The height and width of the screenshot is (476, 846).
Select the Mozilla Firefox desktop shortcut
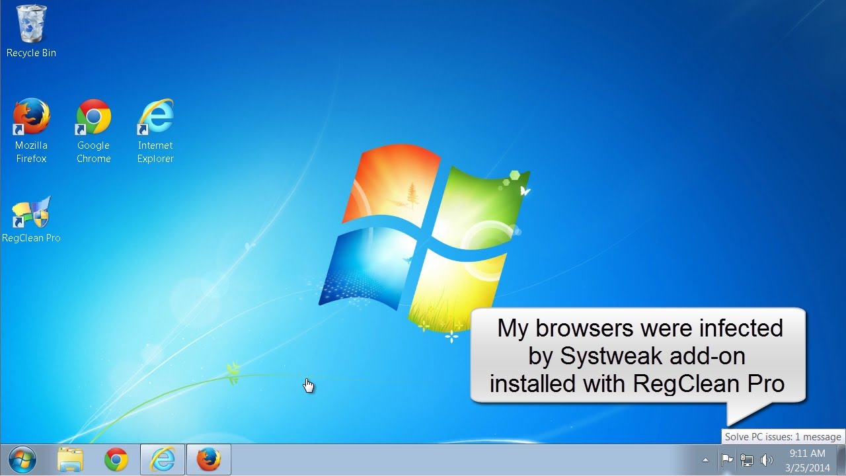(31, 131)
